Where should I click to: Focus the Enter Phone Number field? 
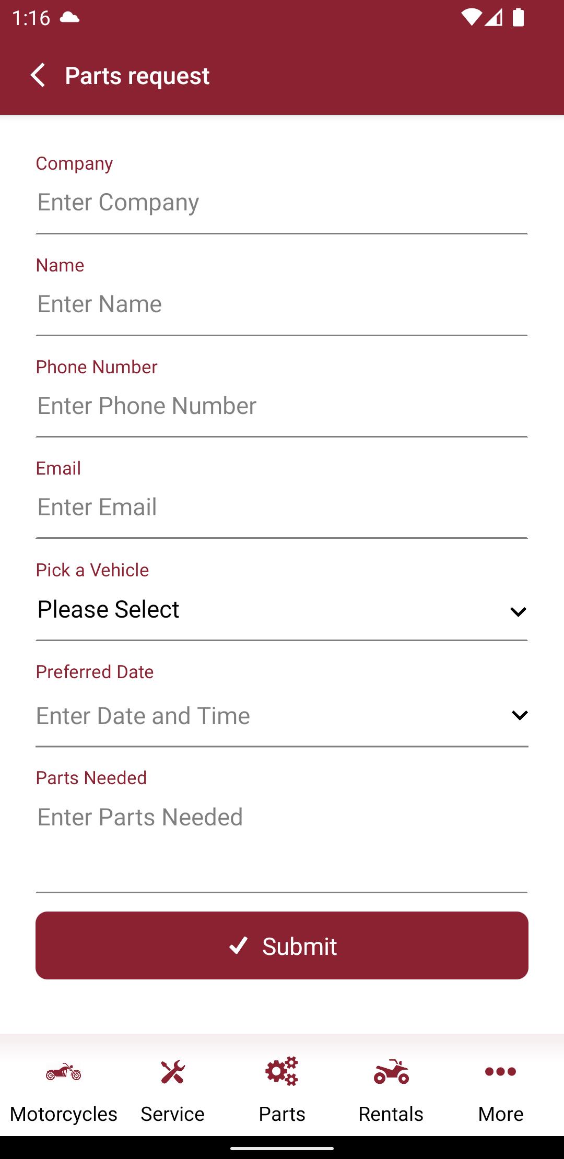pos(282,406)
